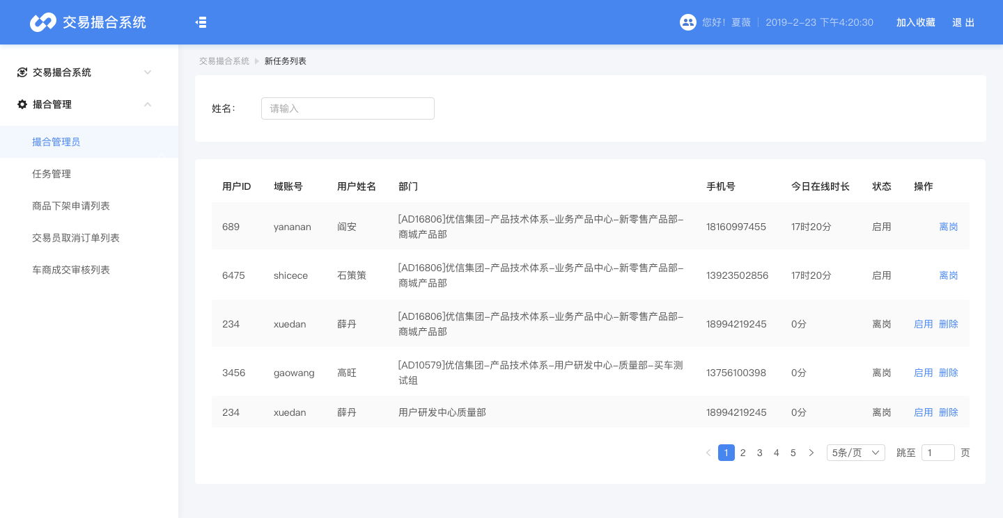Click 离岗 for user yananan
Viewport: 1003px width, 518px height.
tap(949, 227)
